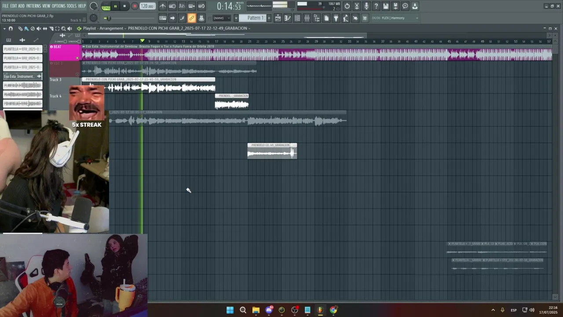Click the pause button in transport
563x317 pixels.
[115, 6]
